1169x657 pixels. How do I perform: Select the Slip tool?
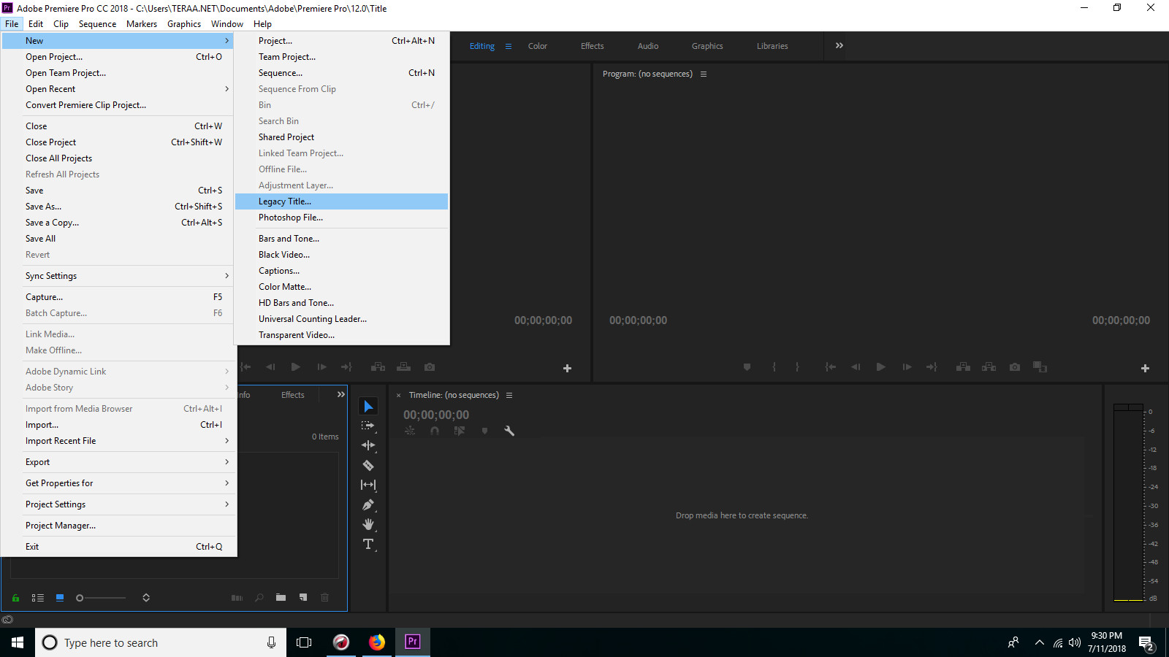(x=368, y=485)
